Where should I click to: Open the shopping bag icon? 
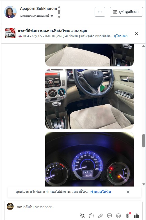(91, 216)
